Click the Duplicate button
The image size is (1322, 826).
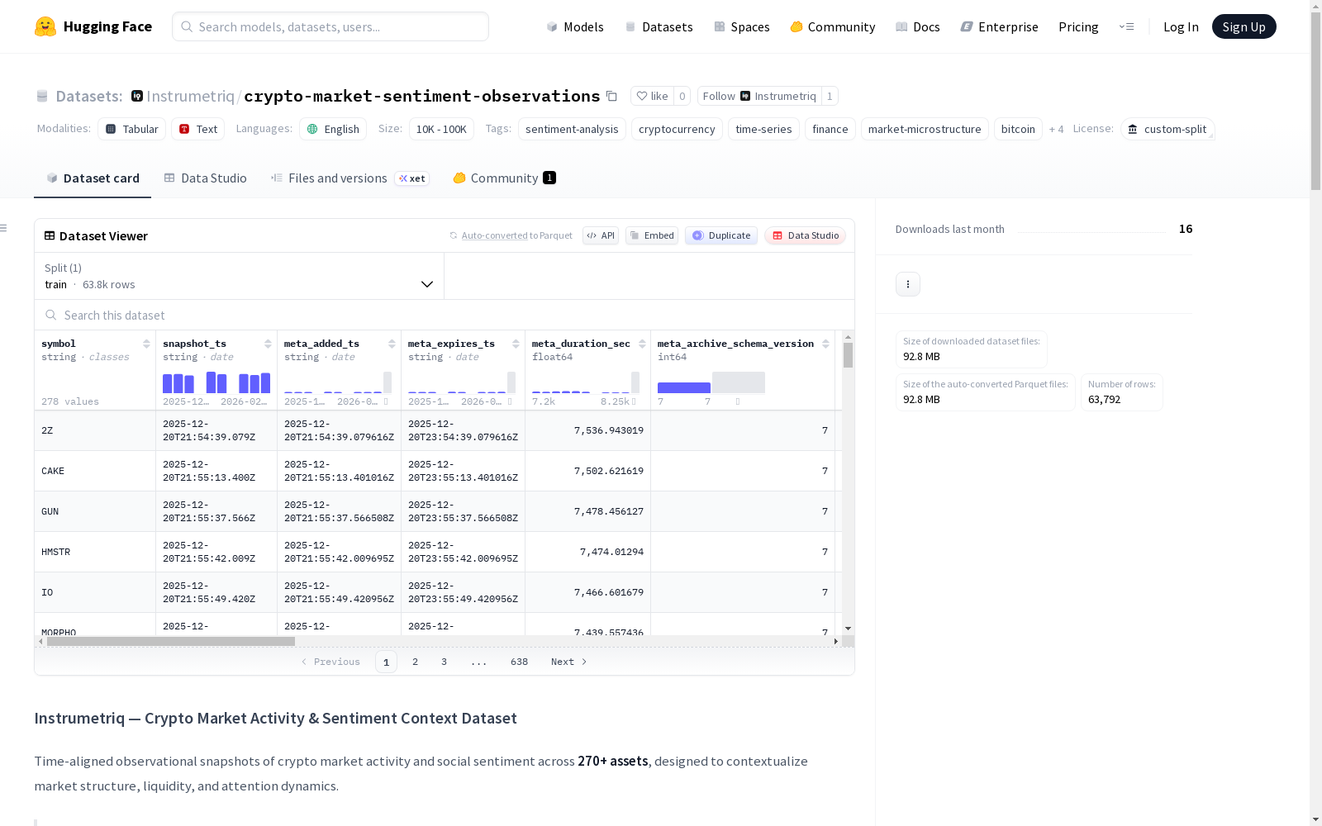pyautogui.click(x=721, y=235)
